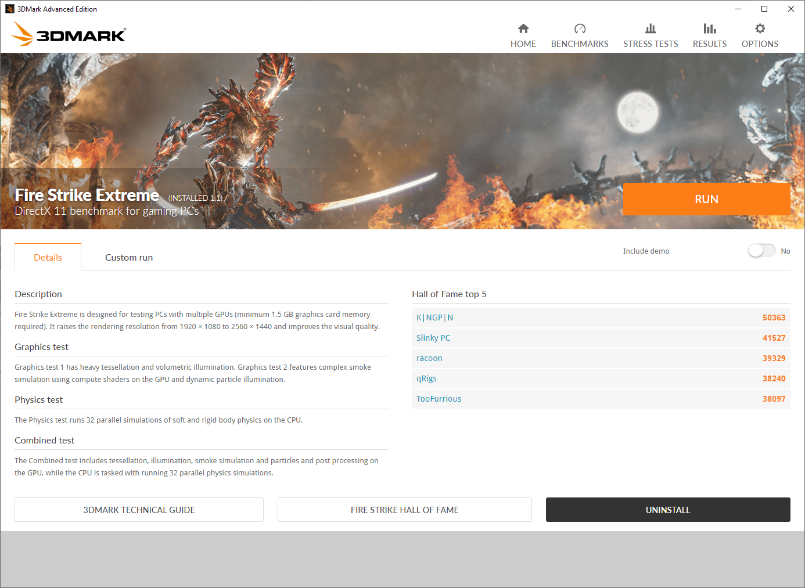
Task: Switch to the Custom run tab
Action: pos(129,257)
